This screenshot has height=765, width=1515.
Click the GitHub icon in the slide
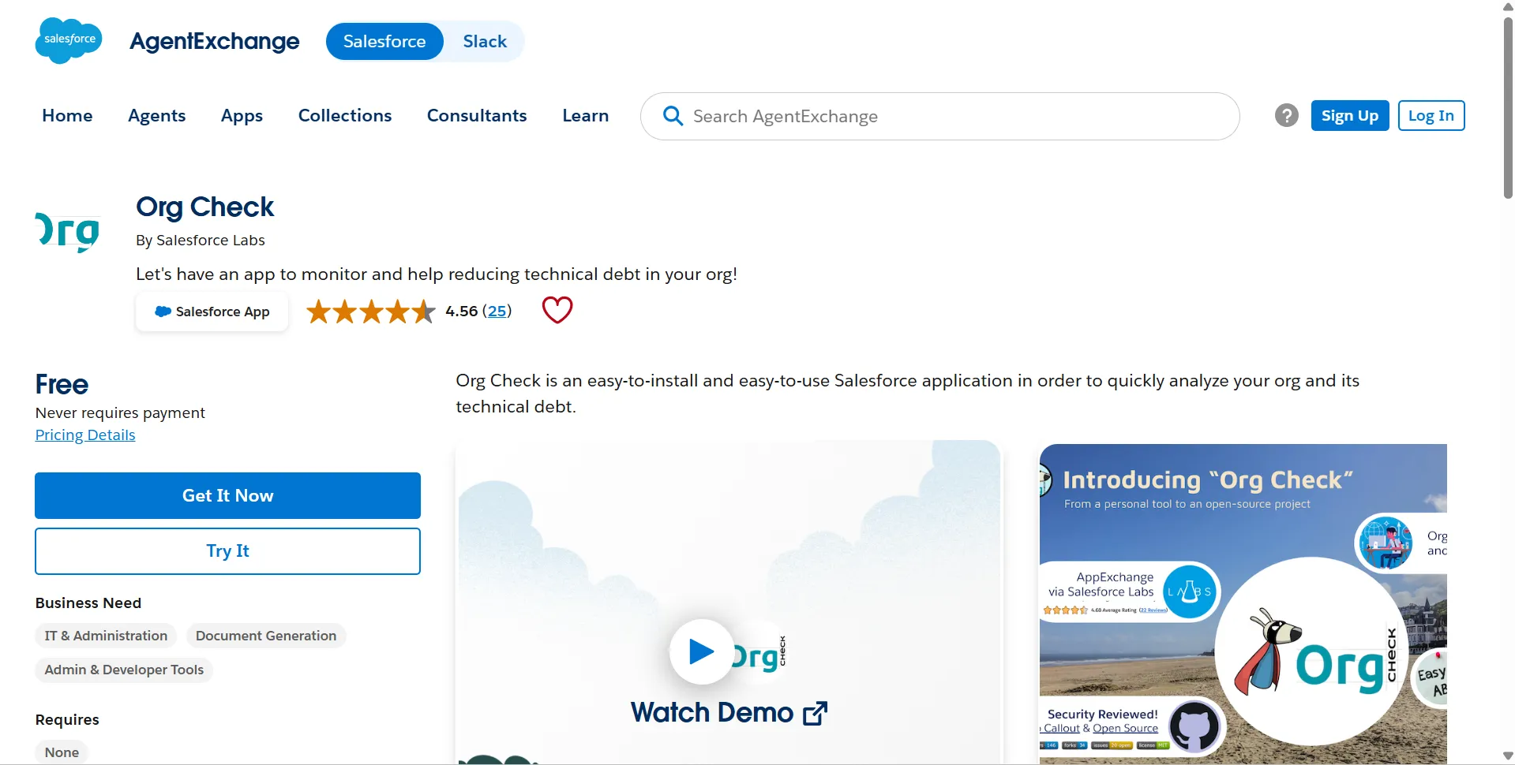(1194, 726)
